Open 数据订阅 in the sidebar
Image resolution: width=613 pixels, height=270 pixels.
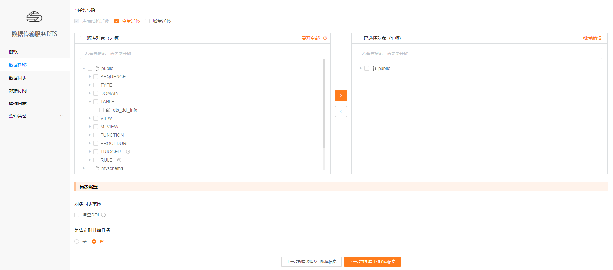(35, 90)
